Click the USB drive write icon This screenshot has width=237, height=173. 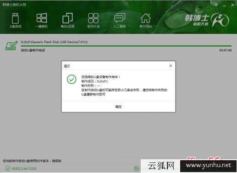click(11, 45)
